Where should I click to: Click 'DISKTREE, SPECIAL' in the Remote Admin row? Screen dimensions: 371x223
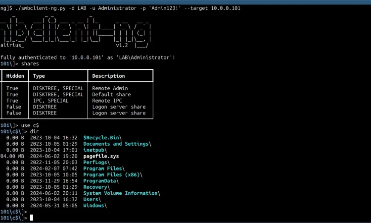[x=58, y=88]
